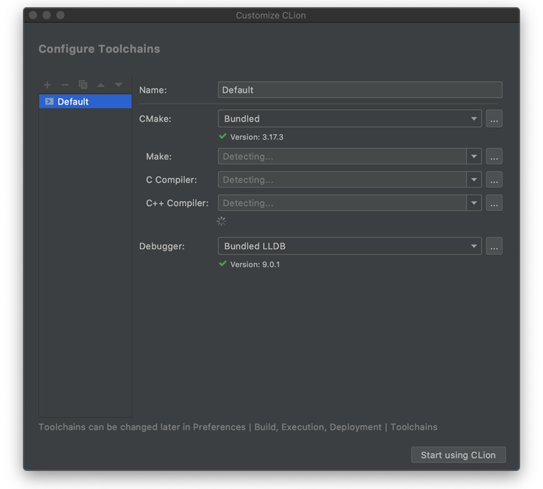
Task: Click the green checkmark beside CMake version
Action: click(223, 137)
